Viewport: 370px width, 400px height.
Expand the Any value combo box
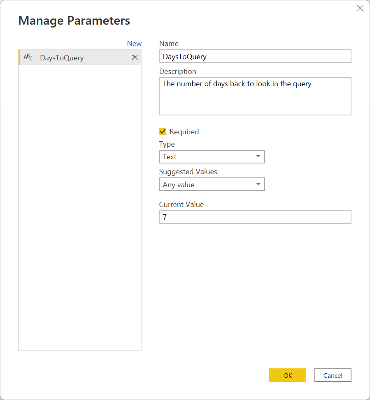[212, 184]
